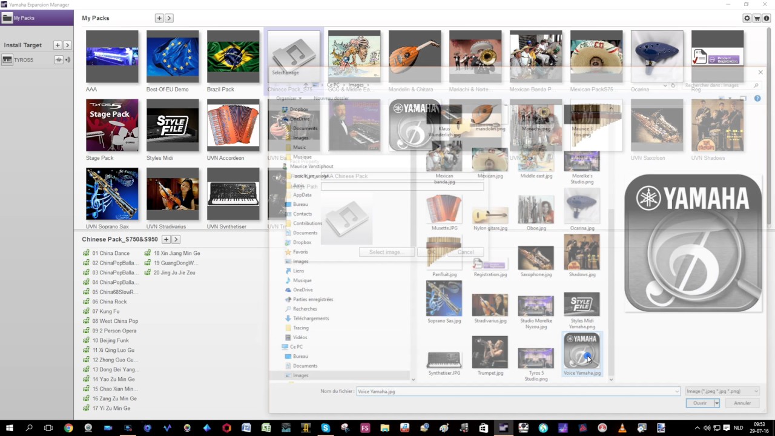Add a new pack with My Packs plus
This screenshot has height=436, width=775.
click(159, 18)
